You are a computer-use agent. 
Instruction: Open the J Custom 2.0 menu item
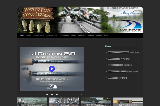pyautogui.click(x=38, y=36)
